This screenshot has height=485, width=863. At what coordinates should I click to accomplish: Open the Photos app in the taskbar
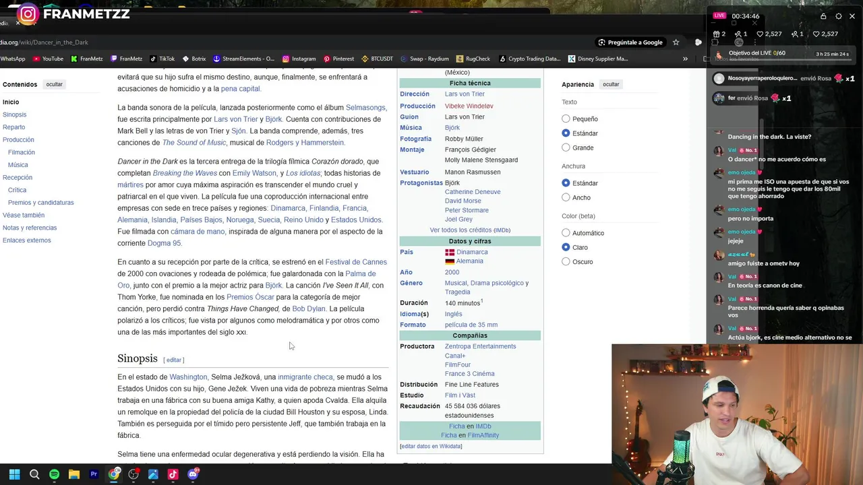click(153, 474)
